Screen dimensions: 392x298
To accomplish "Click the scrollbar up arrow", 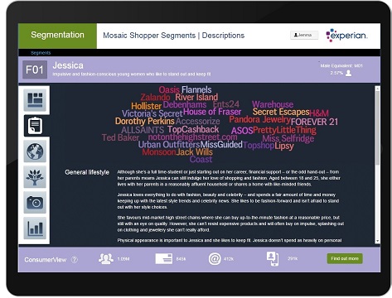I will coord(377,89).
